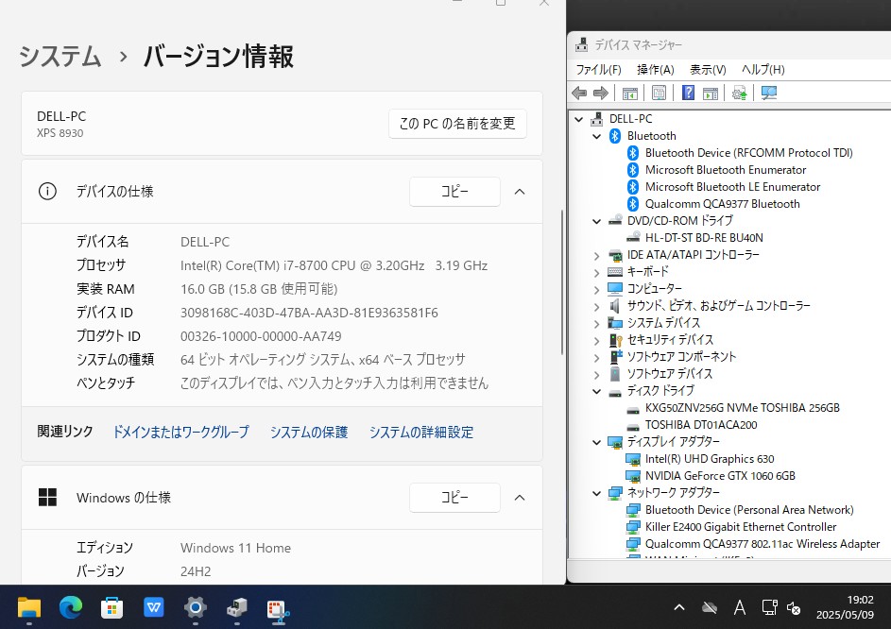Image resolution: width=891 pixels, height=629 pixels.
Task: Select Qualcomm QCA9377 Bluetooth device
Action: pyautogui.click(x=722, y=203)
